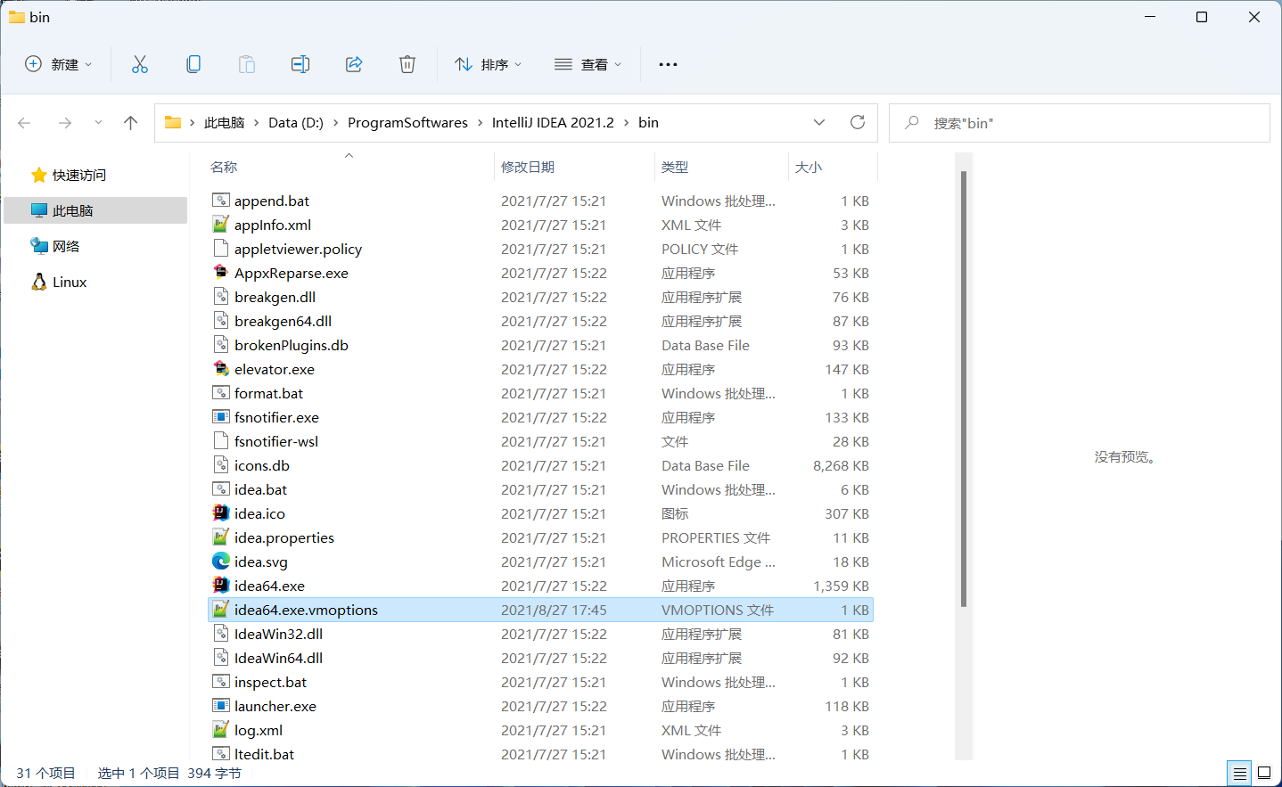
Task: Click the Share icon in toolbar
Action: tap(354, 64)
